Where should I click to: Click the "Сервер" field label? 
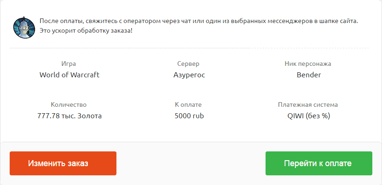coord(188,64)
